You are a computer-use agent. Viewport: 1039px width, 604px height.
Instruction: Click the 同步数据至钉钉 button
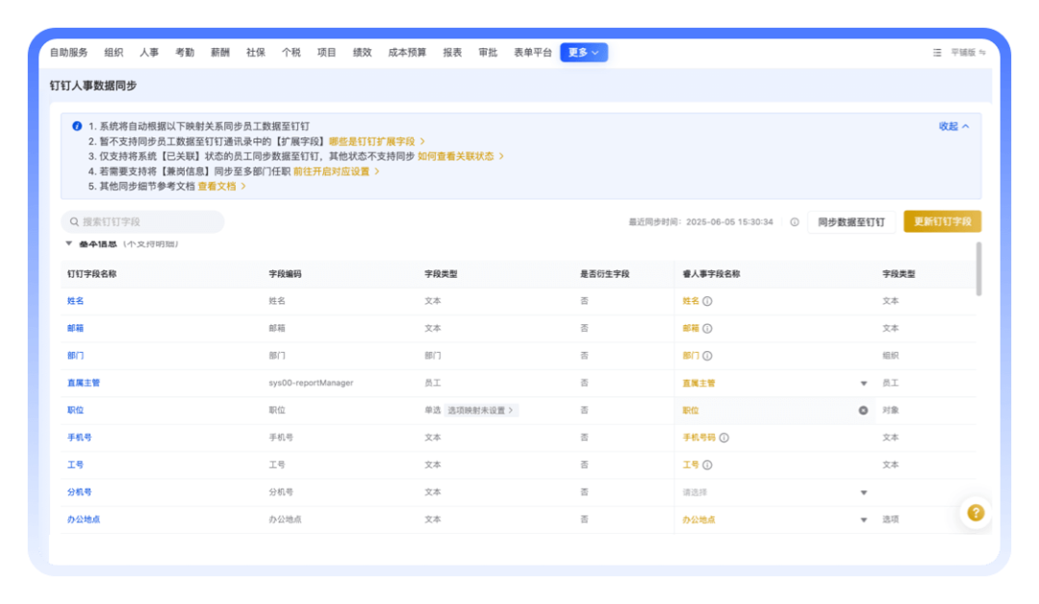(x=850, y=222)
